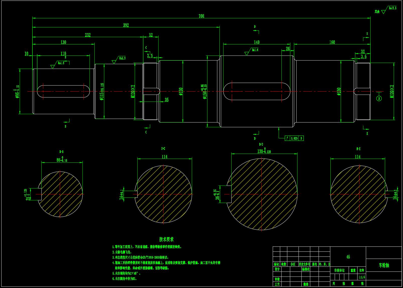
Task: Select the 708 overall length dimension text
Action: point(201,16)
